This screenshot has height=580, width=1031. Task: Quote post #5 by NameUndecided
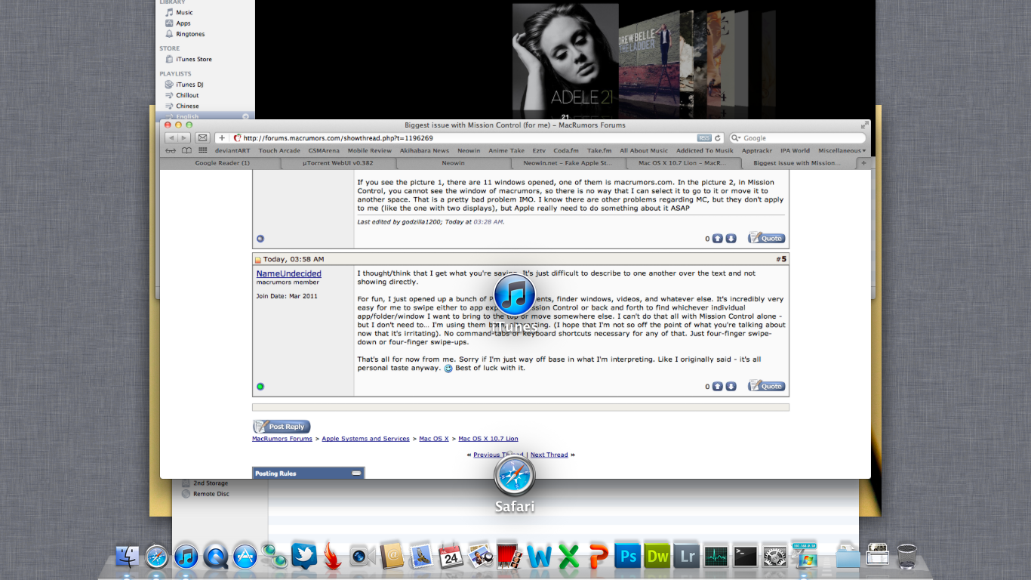click(767, 386)
